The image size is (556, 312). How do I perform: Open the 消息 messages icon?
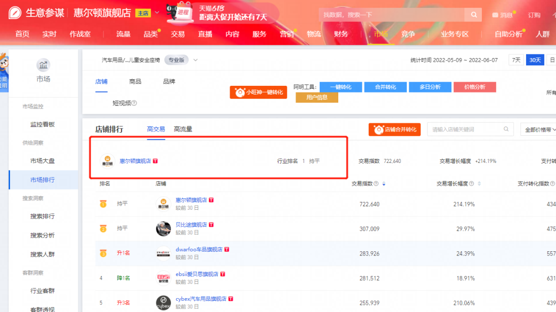495,15
